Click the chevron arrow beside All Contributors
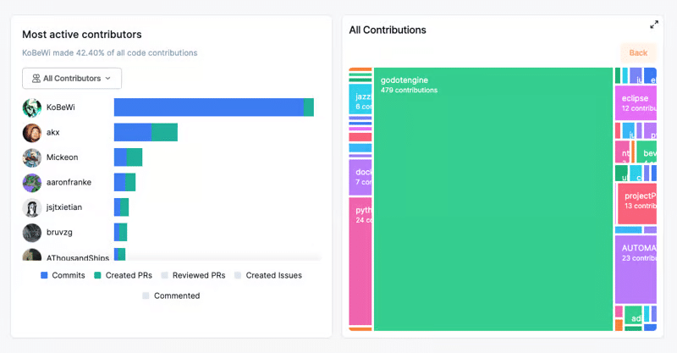Image resolution: width=677 pixels, height=353 pixels. click(x=107, y=79)
